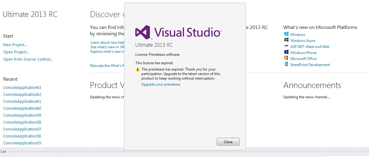Click What's new on Microsoft Platforms heading
The image size is (369, 157).
320,27
